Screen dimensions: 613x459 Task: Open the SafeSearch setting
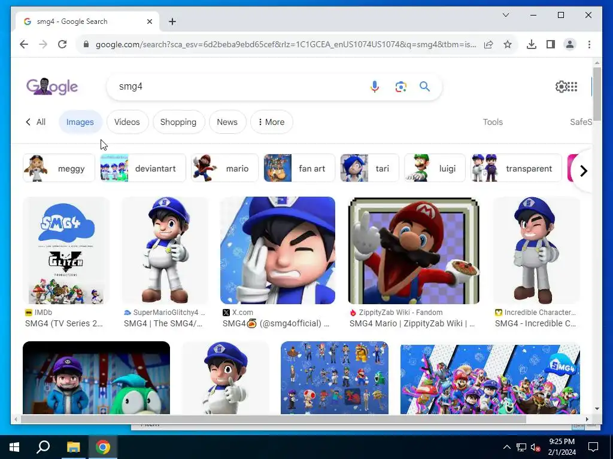tap(581, 122)
